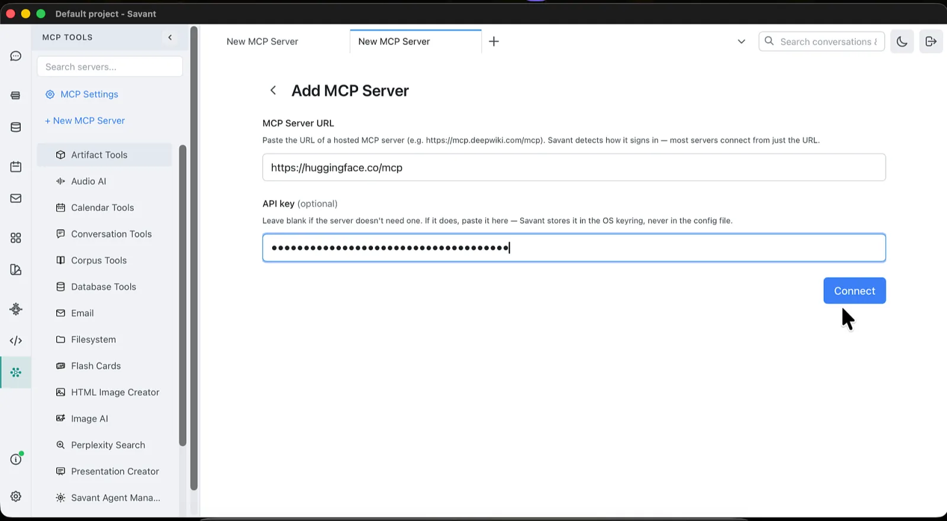Viewport: 947px width, 521px height.
Task: Open HTML Image Creator server
Action: pos(105,392)
